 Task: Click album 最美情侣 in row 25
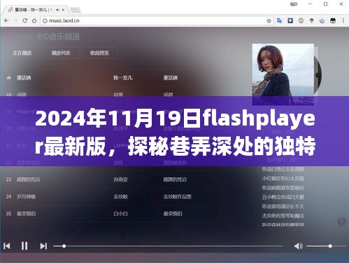coord(173,214)
